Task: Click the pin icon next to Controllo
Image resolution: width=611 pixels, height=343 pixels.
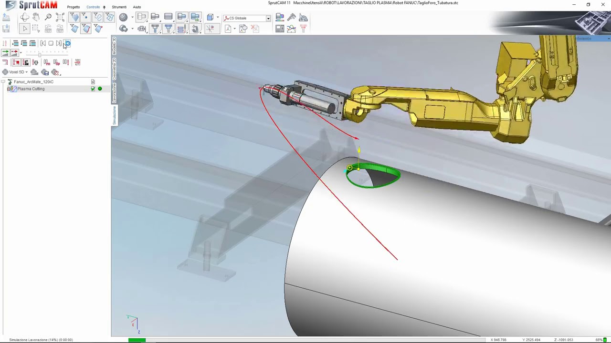Action: 104,7
